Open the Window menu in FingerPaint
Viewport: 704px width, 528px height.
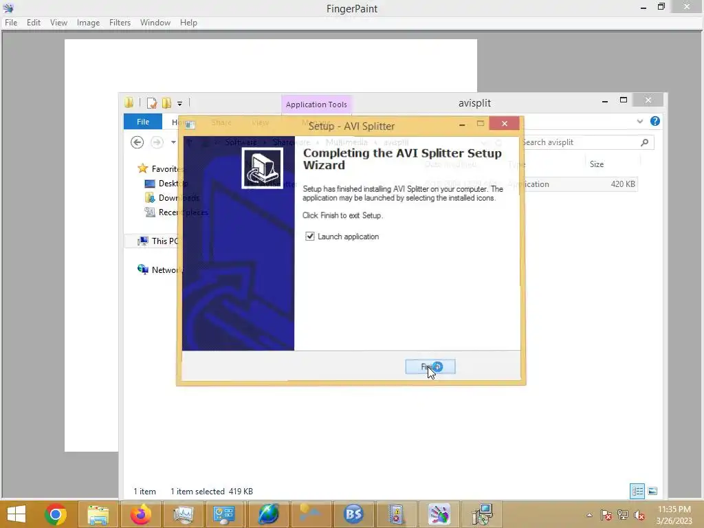point(155,23)
